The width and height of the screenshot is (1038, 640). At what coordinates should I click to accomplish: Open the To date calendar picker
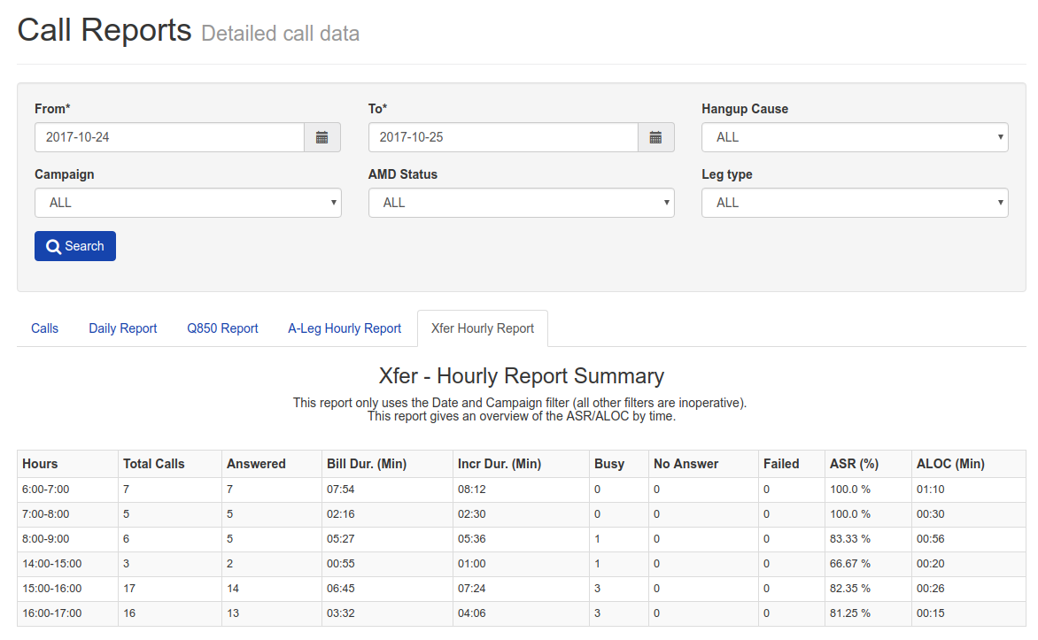click(656, 137)
